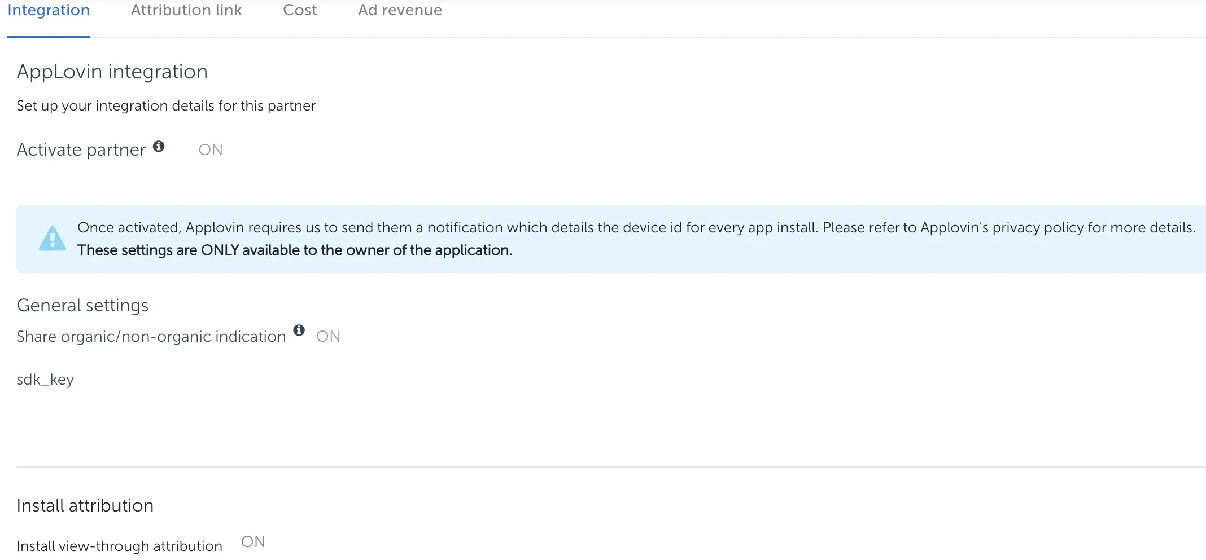This screenshot has width=1206, height=560.
Task: Click the 'Activate partner' label
Action: (81, 150)
